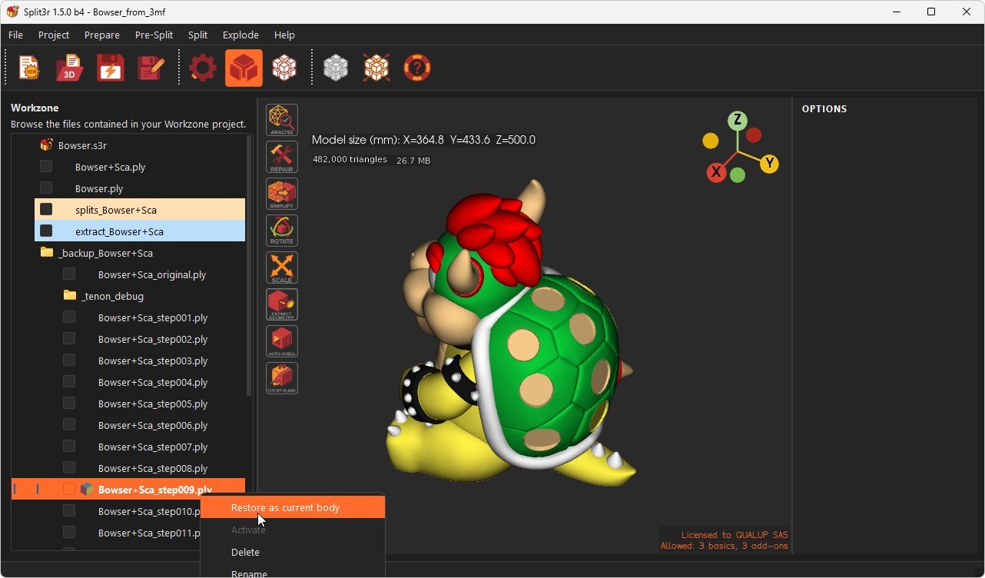The height and width of the screenshot is (578, 985).
Task: Check the Bowser+Sca_step009.ply checkbox
Action: pos(69,489)
